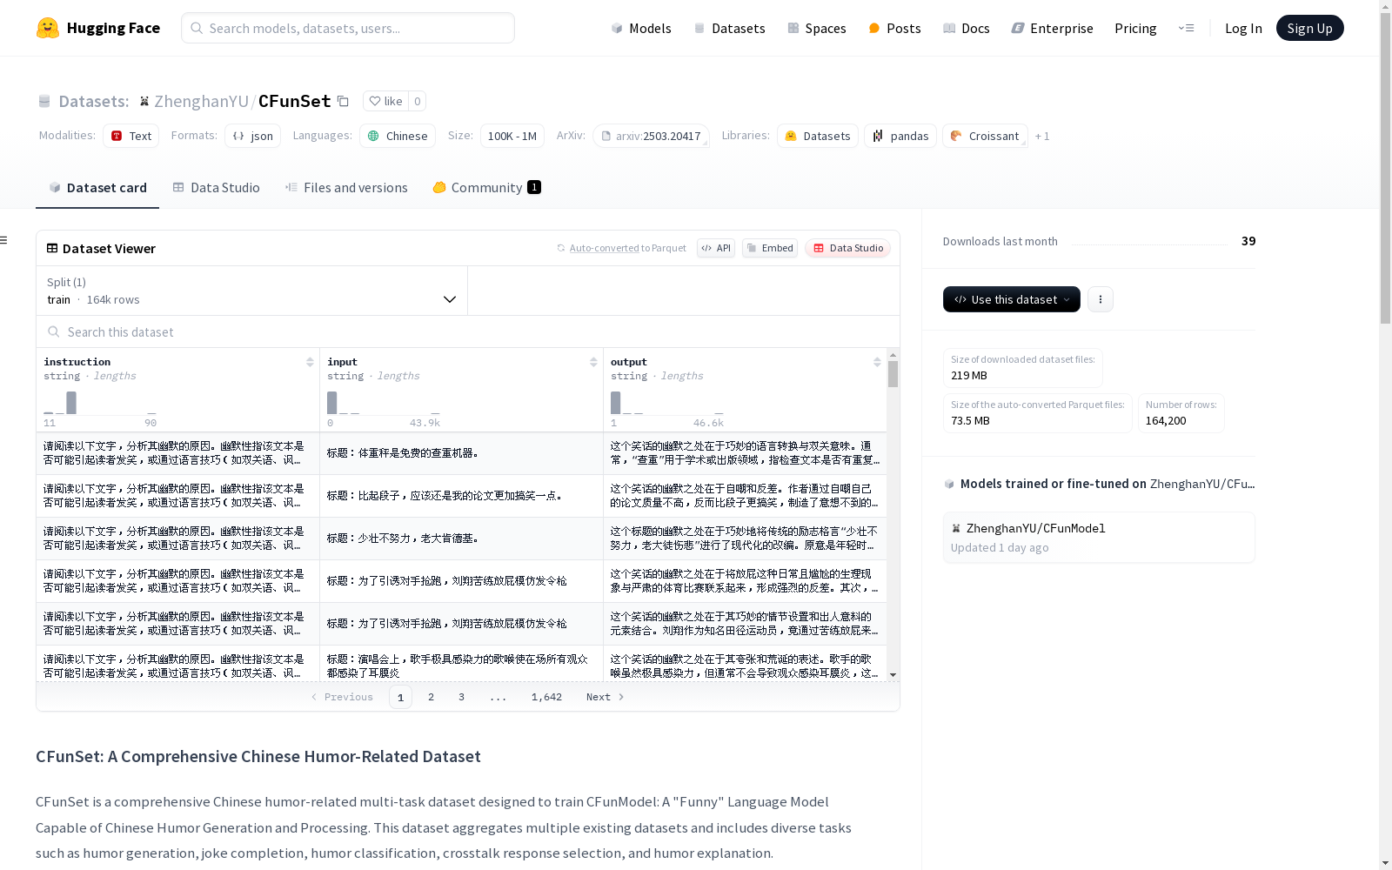Click the Text modality tag
Image resolution: width=1392 pixels, height=870 pixels.
(x=130, y=136)
